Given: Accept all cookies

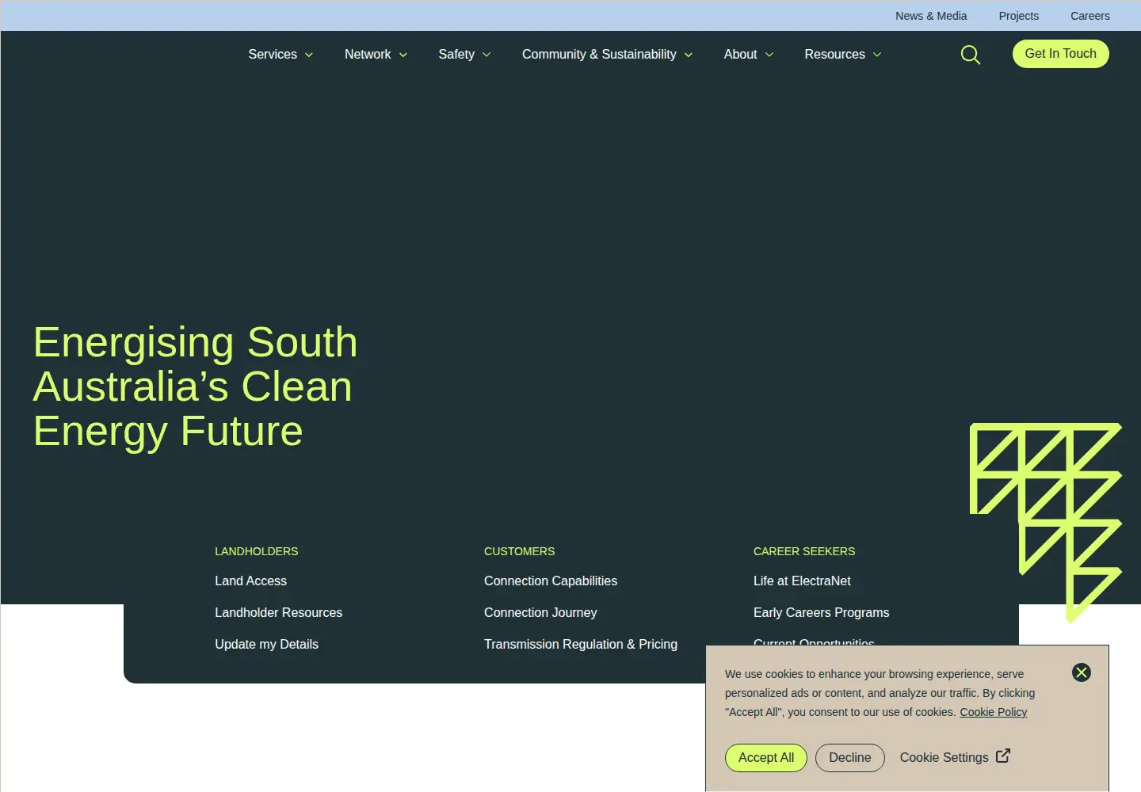Looking at the screenshot, I should [x=766, y=758].
